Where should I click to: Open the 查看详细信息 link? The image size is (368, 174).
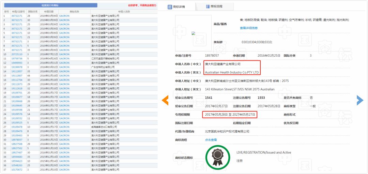point(248,28)
